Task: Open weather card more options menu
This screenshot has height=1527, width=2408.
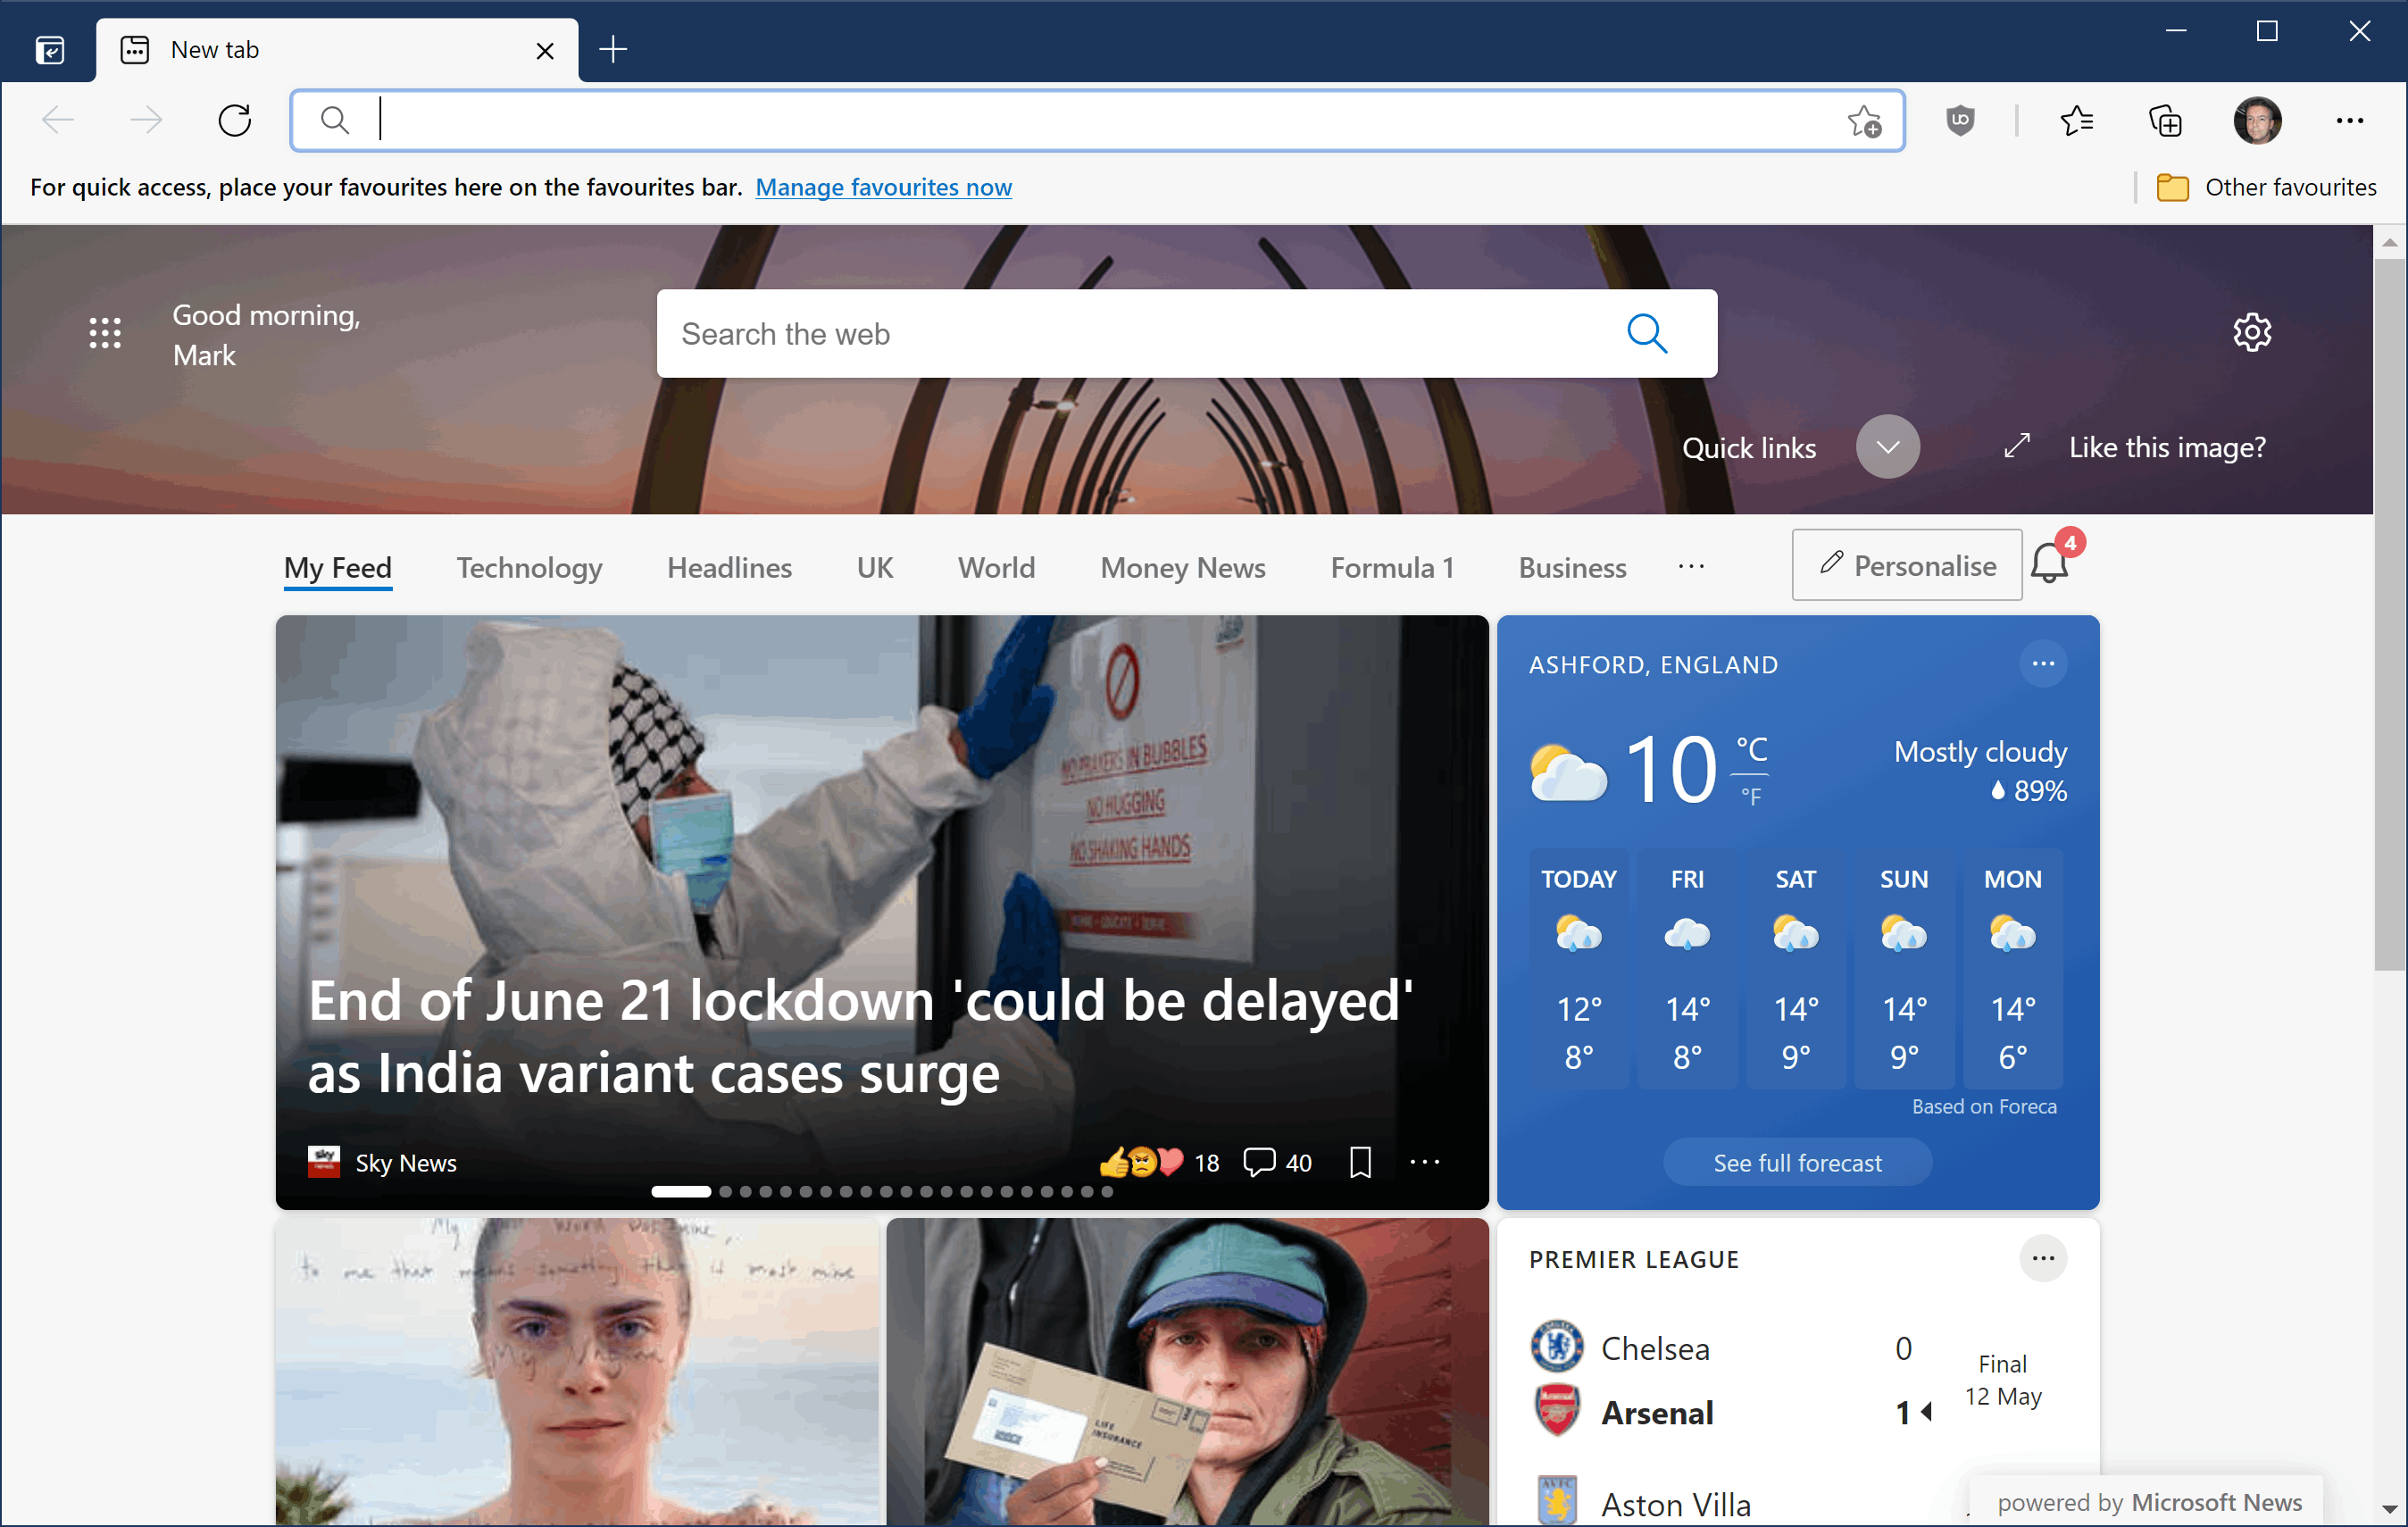Action: [x=2042, y=664]
